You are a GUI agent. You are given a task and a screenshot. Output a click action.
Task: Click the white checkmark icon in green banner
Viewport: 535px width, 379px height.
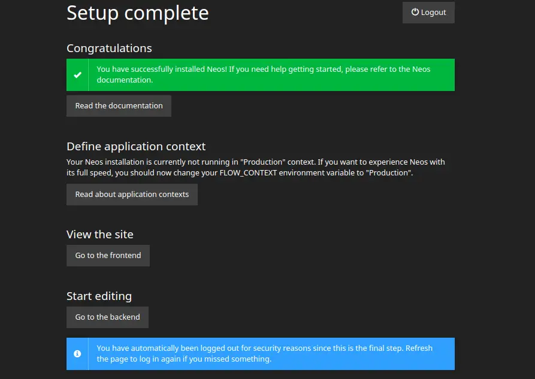tap(77, 75)
